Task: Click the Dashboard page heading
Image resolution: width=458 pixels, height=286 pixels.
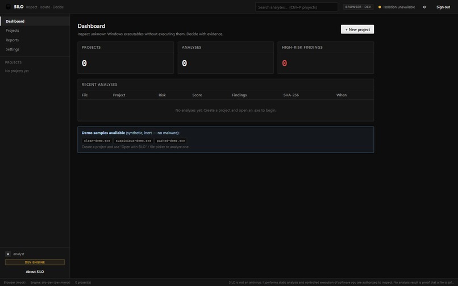Action: tap(91, 26)
